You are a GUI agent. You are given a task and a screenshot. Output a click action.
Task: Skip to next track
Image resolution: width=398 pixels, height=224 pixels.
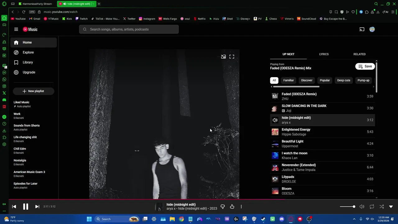pyautogui.click(x=37, y=207)
